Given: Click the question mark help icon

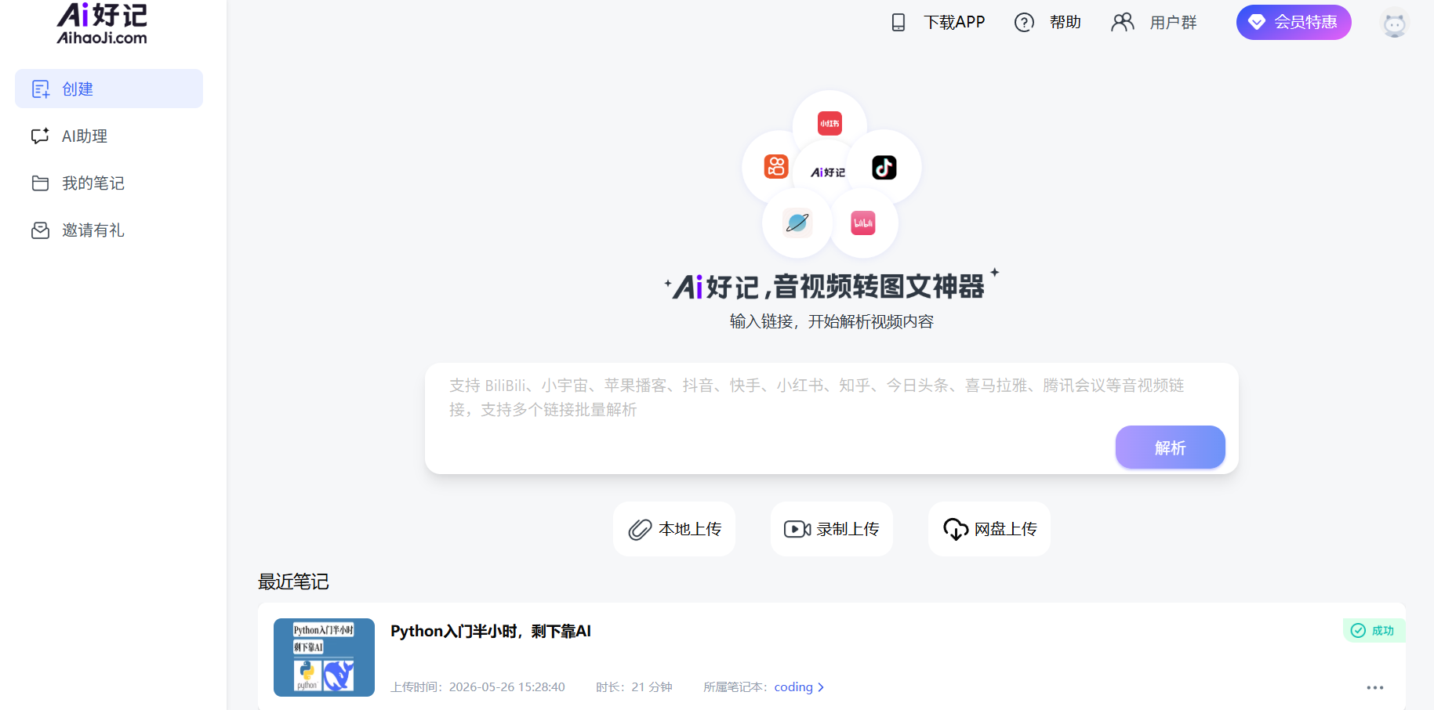Looking at the screenshot, I should click(1024, 22).
